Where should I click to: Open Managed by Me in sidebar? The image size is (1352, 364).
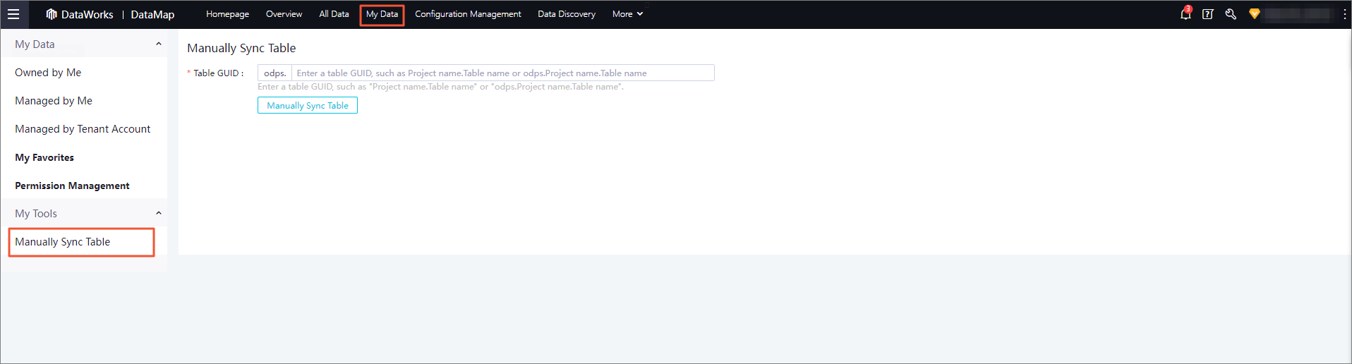tap(54, 101)
